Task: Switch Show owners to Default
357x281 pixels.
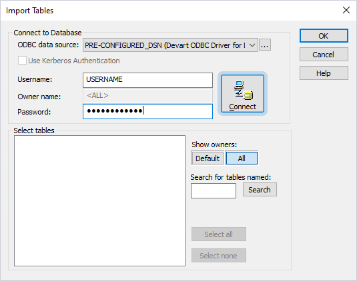Action: point(208,158)
